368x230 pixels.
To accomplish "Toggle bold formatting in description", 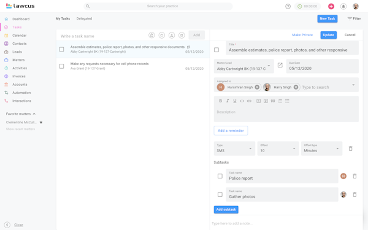I will 220,101.
